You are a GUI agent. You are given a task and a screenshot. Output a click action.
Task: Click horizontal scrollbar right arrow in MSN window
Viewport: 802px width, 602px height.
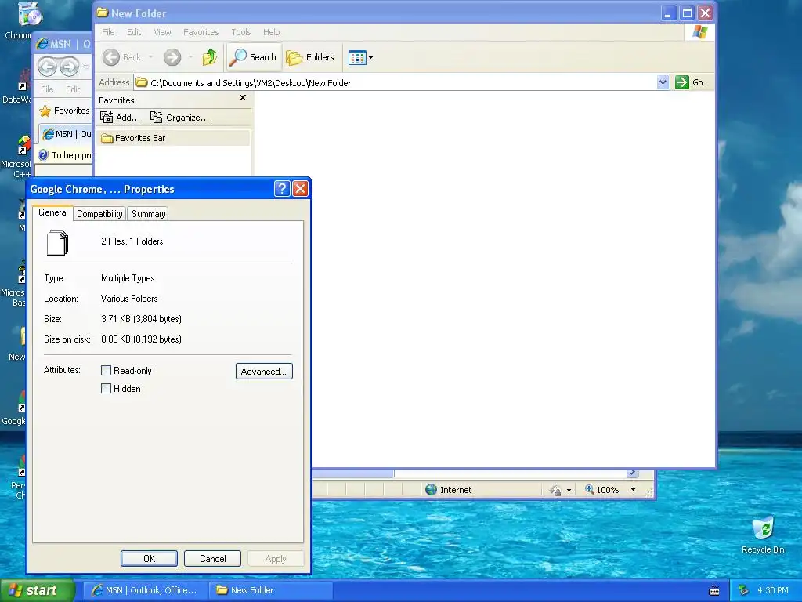(x=633, y=473)
